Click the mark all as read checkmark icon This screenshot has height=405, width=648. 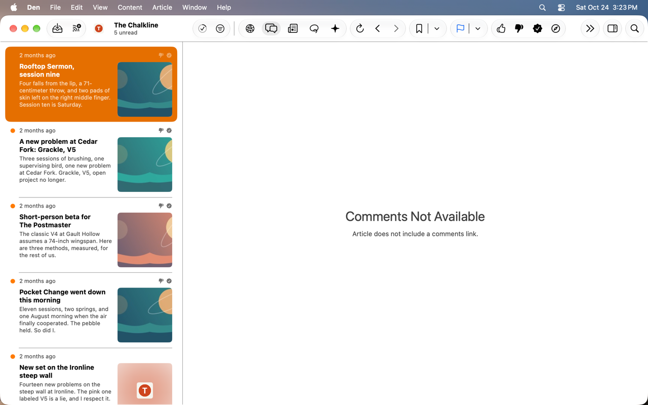pyautogui.click(x=202, y=29)
